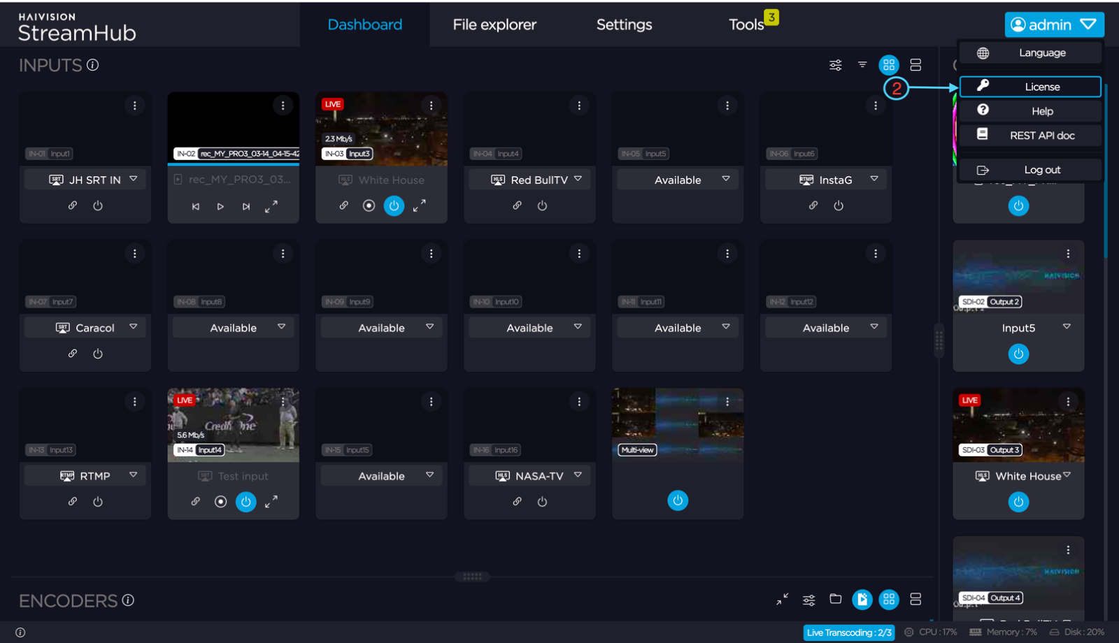The width and height of the screenshot is (1119, 643).
Task: Expand Test input preview to fullscreen
Action: 271,501
